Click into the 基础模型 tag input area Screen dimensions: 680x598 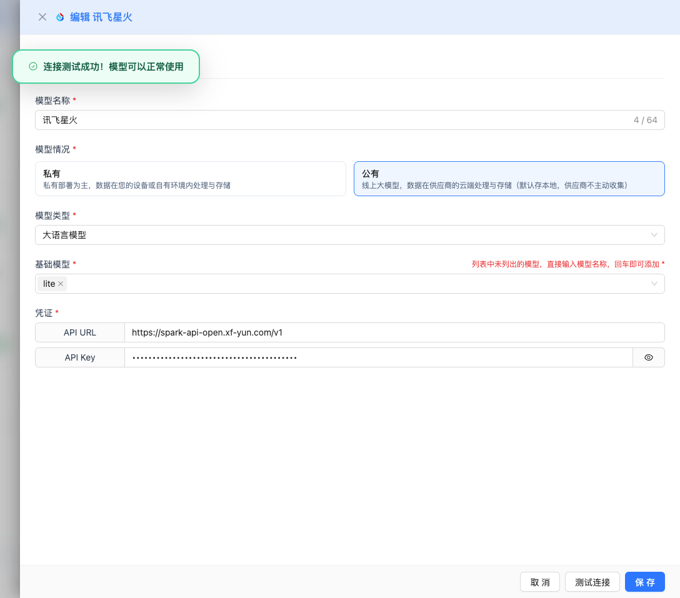pos(350,284)
